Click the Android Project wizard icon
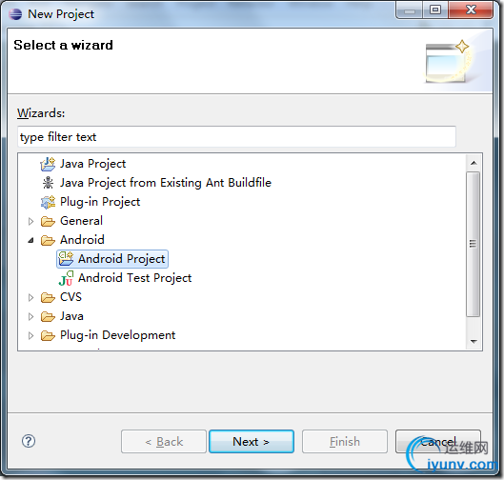Screen dimensions: 504x480 pos(66,259)
